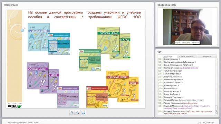Click Светлана Гаврилова's chat message

[x=170, y=80]
